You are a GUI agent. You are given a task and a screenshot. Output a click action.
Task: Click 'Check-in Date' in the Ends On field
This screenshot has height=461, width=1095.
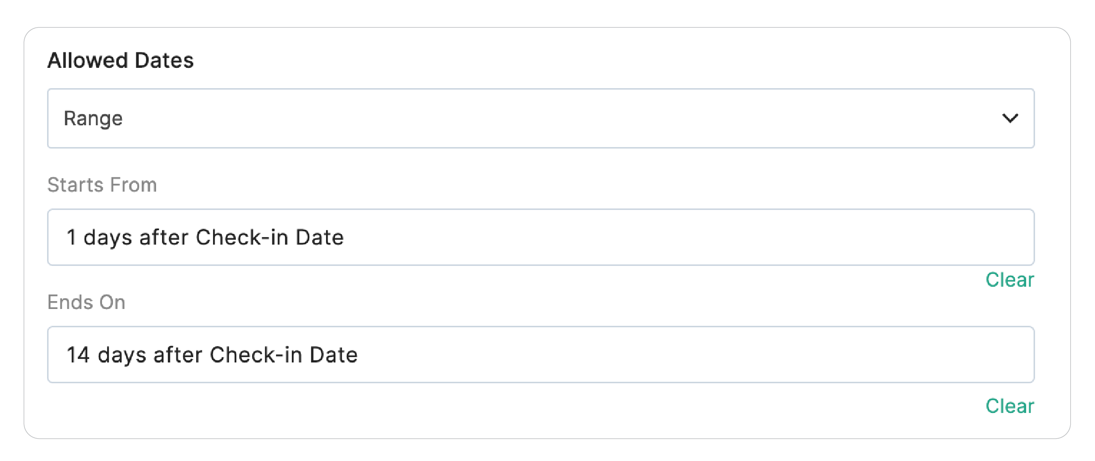click(283, 355)
